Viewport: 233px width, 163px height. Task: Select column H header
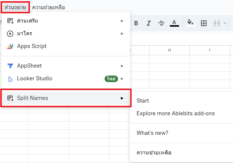[x=169, y=50]
